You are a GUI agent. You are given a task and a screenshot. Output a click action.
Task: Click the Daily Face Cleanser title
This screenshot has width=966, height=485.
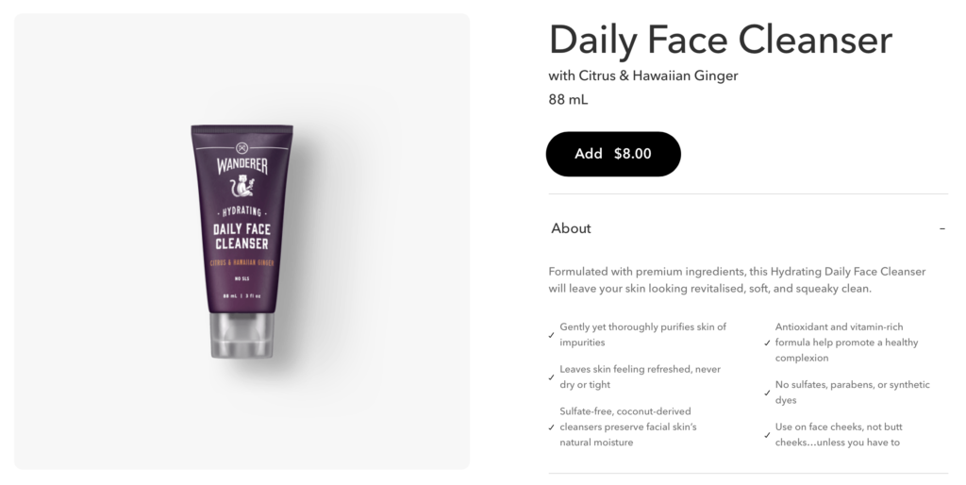coord(720,39)
